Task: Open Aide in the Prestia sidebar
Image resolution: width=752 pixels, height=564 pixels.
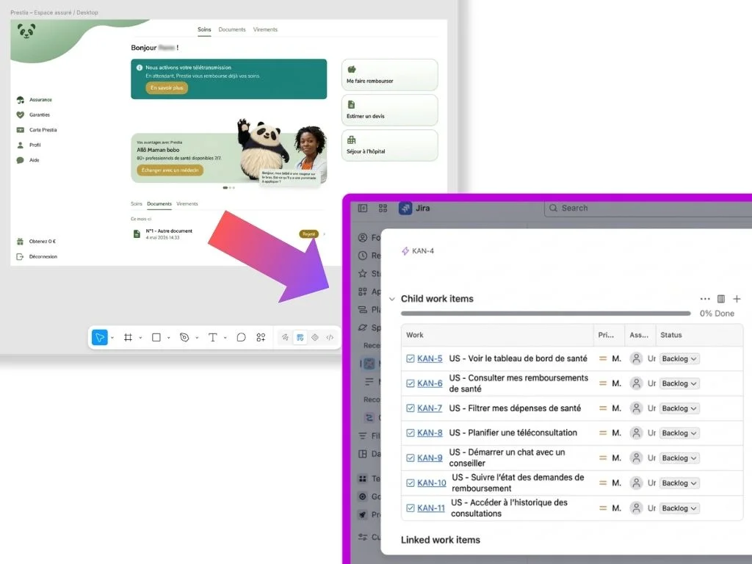Action: (x=28, y=160)
